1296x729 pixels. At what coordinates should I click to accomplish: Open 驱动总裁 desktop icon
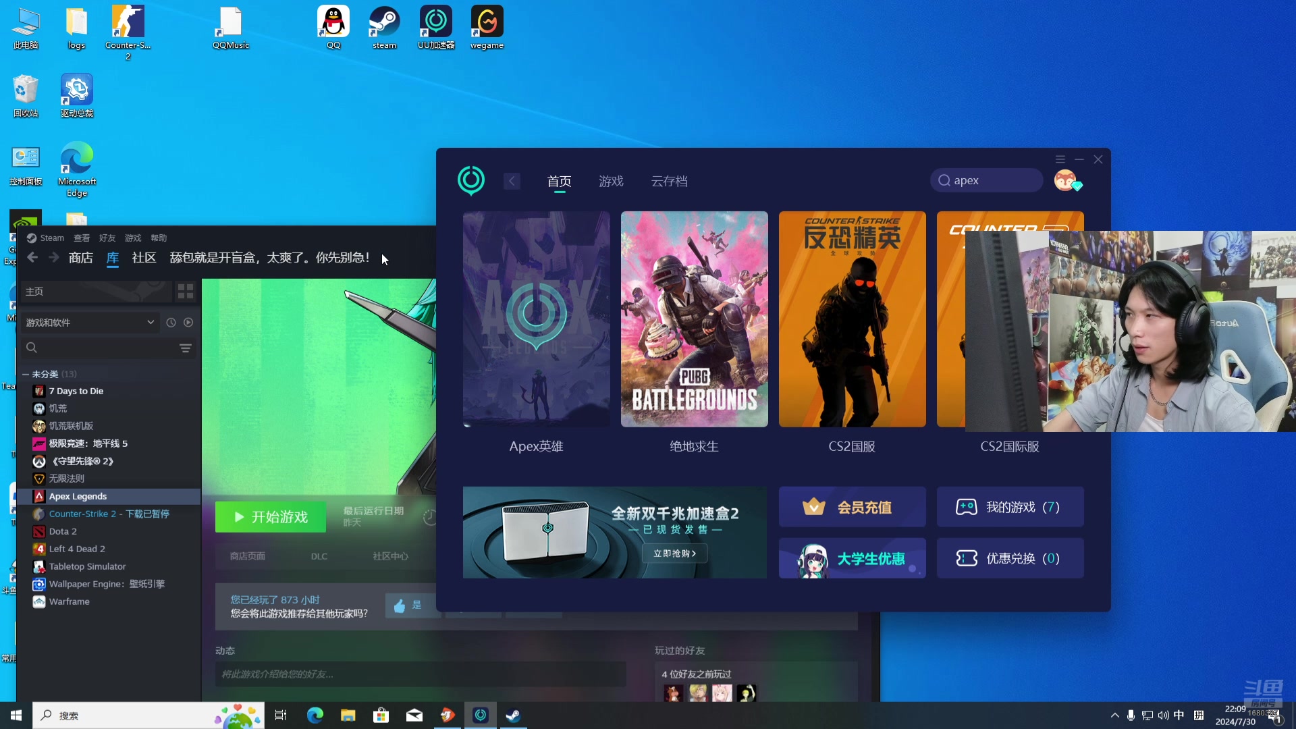pyautogui.click(x=77, y=96)
